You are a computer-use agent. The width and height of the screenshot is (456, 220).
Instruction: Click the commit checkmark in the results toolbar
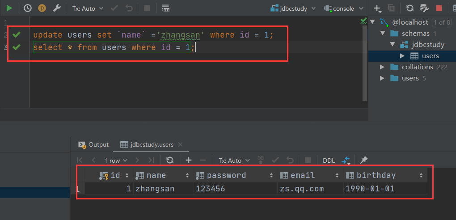[x=275, y=160]
